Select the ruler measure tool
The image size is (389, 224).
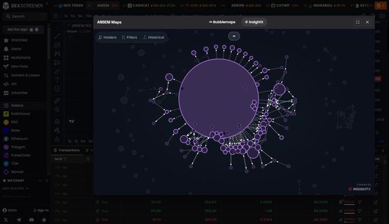pyautogui.click(x=57, y=101)
